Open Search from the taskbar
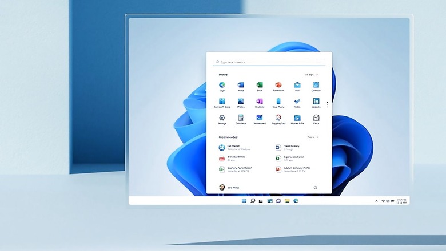The image size is (446, 251). (253, 201)
